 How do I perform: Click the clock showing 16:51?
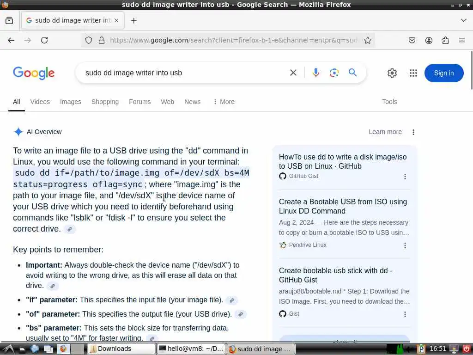437,349
